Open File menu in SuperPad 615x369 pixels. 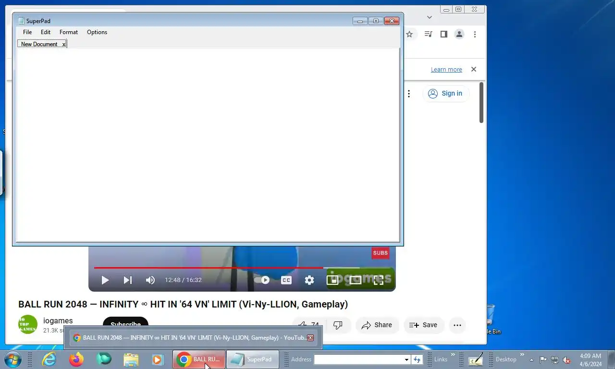tap(27, 32)
